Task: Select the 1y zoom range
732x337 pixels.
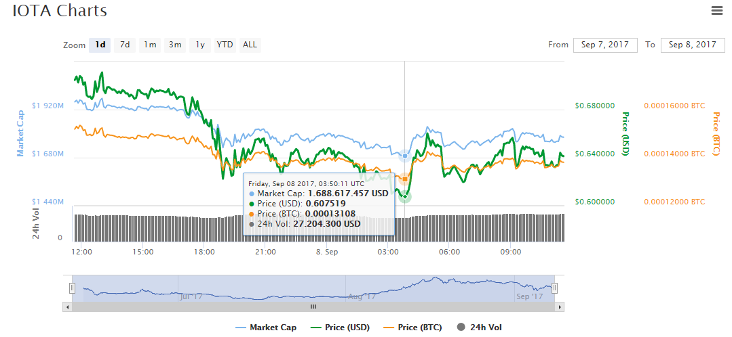Action: pos(200,45)
